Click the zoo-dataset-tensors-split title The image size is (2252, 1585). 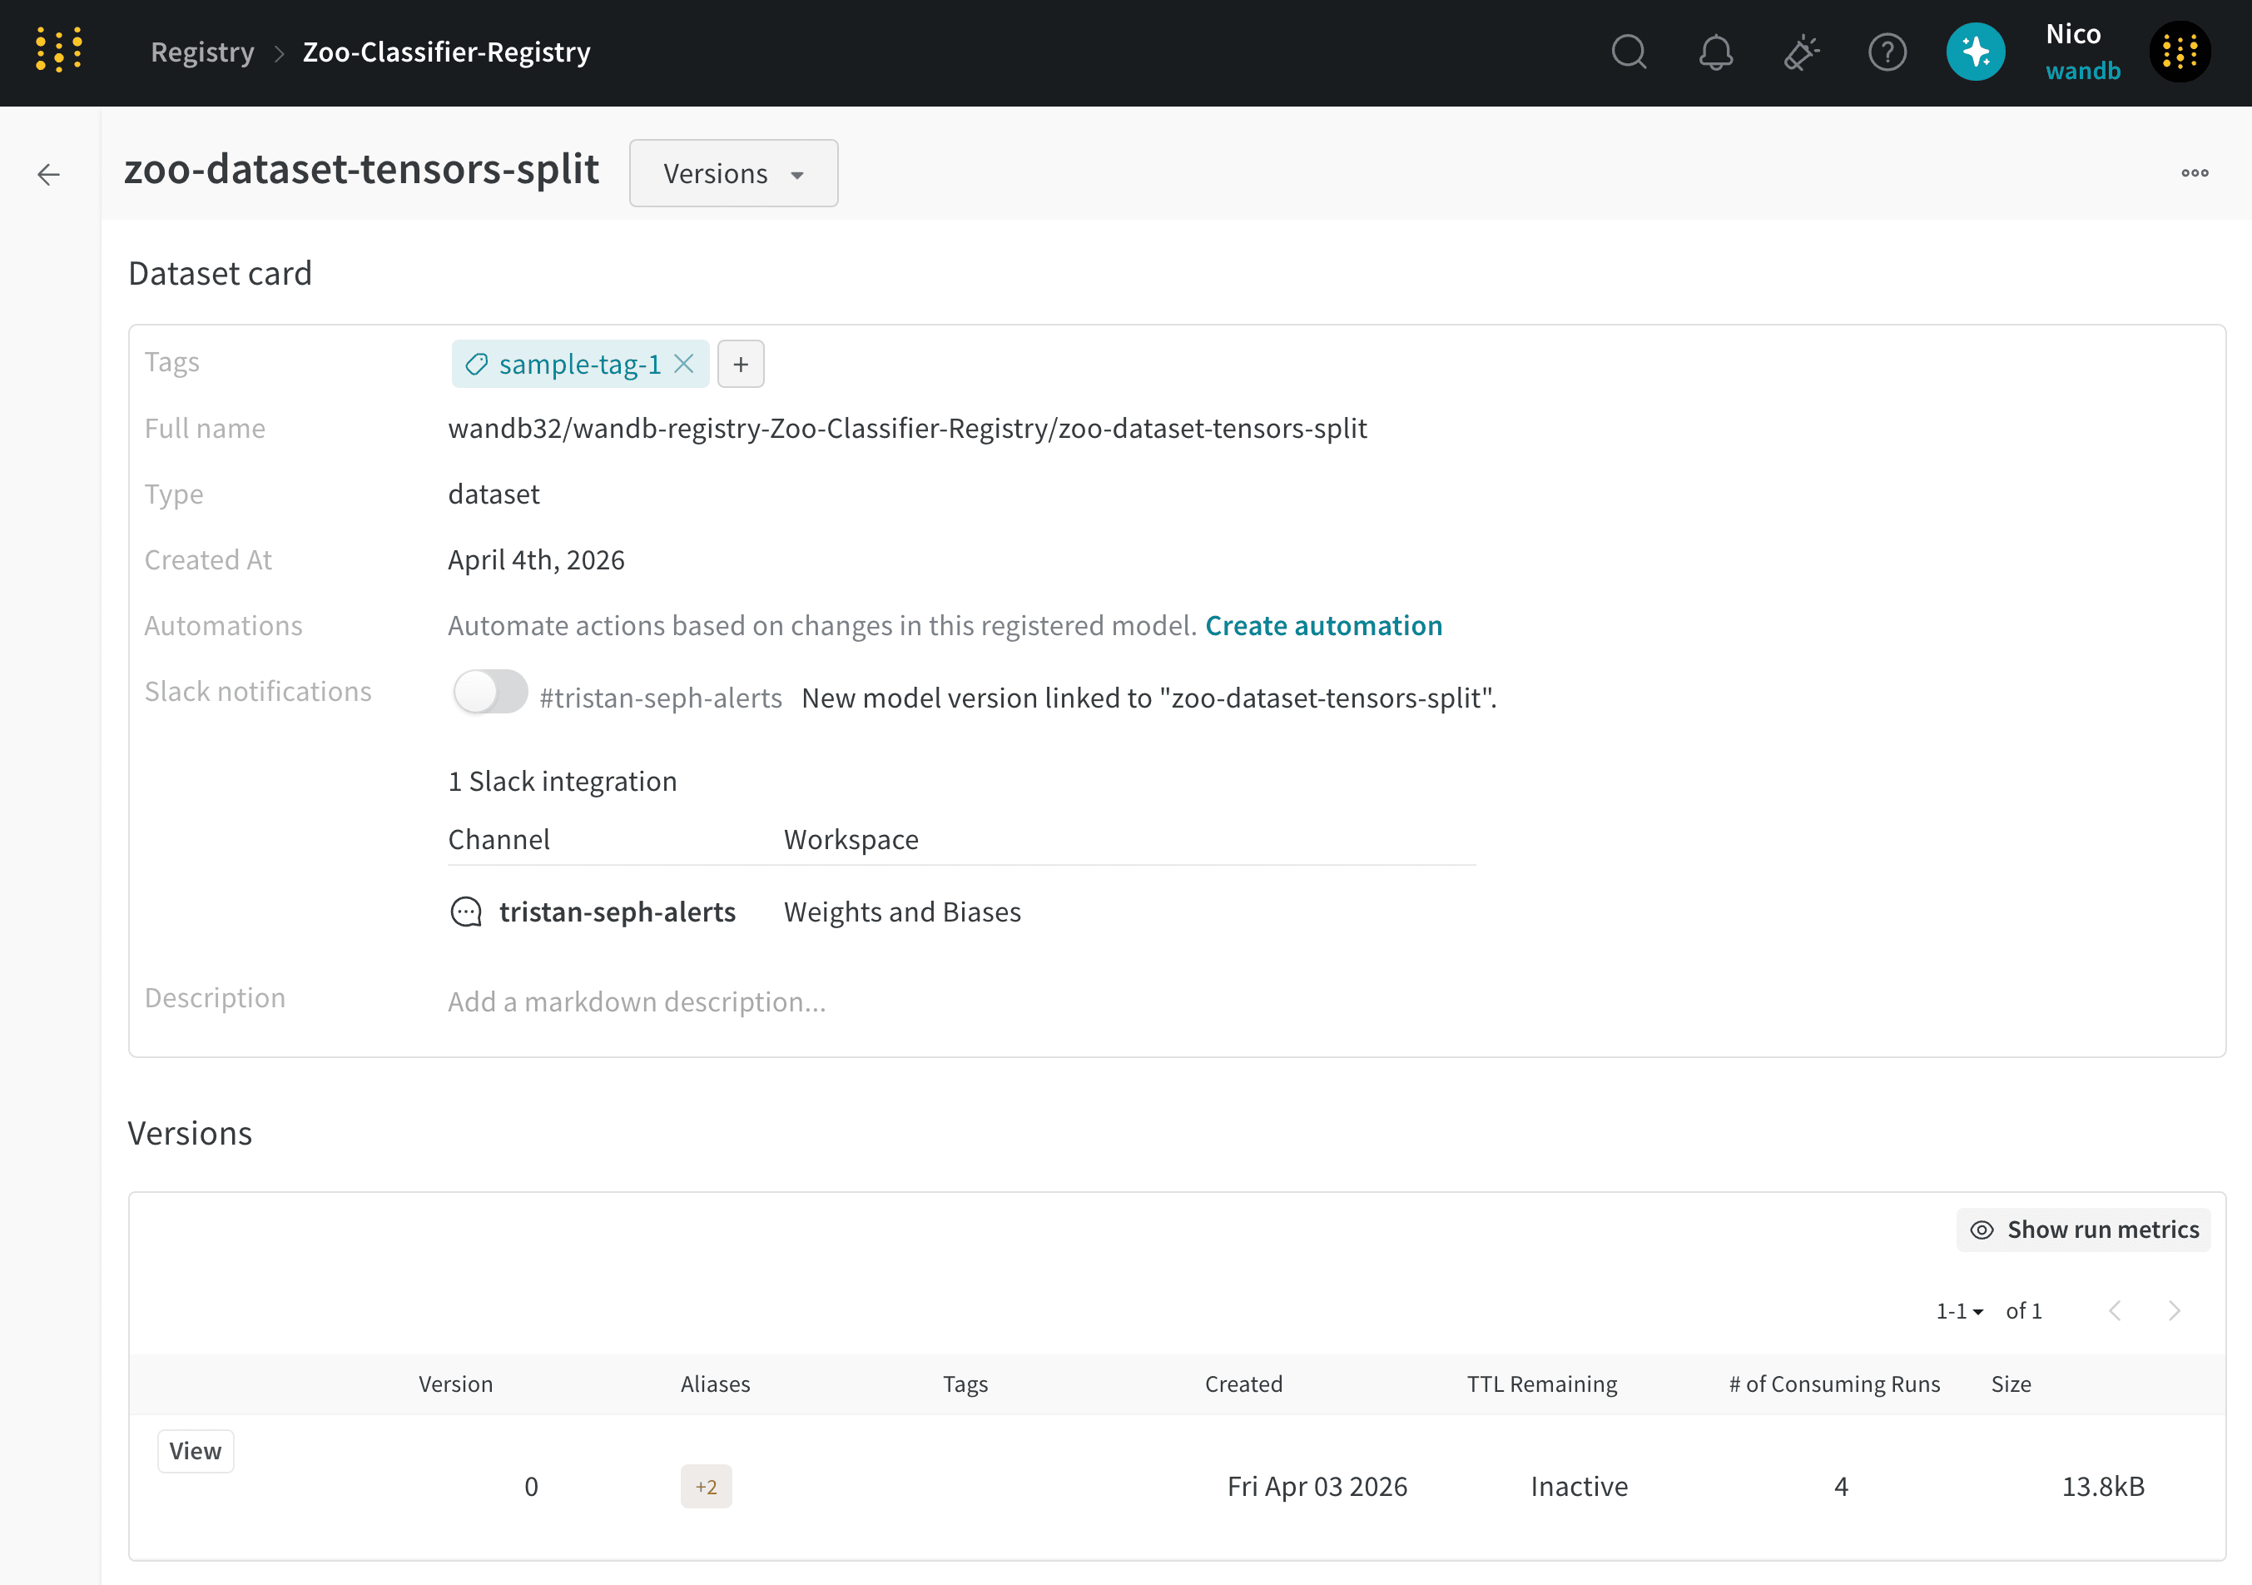[362, 169]
